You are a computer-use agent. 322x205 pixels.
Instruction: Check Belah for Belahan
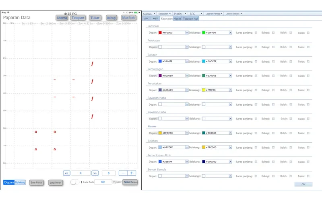tap(291, 148)
